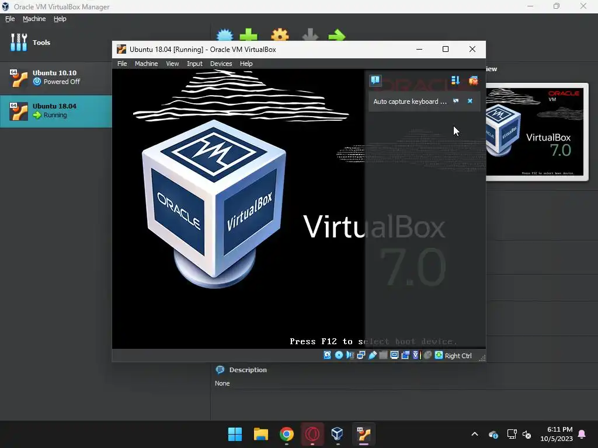Open File Explorer from the taskbar

(x=261, y=434)
